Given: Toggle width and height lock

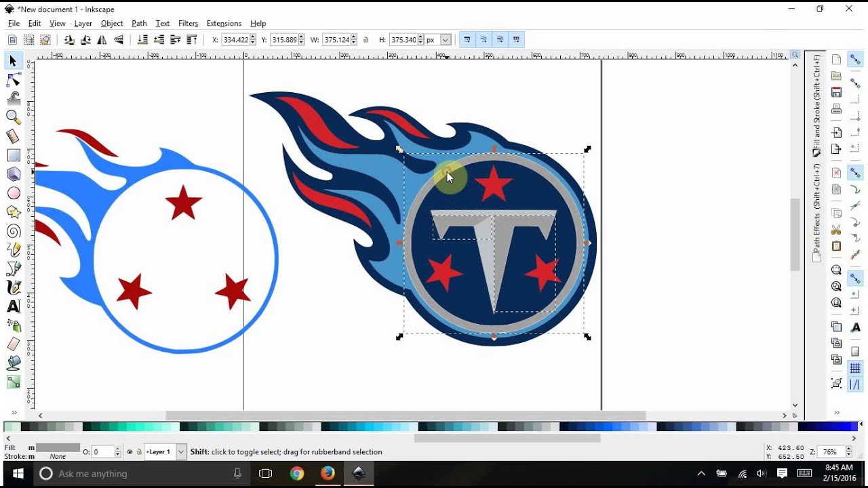Looking at the screenshot, I should coord(366,40).
